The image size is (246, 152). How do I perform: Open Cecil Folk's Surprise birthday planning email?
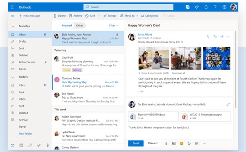point(88,64)
